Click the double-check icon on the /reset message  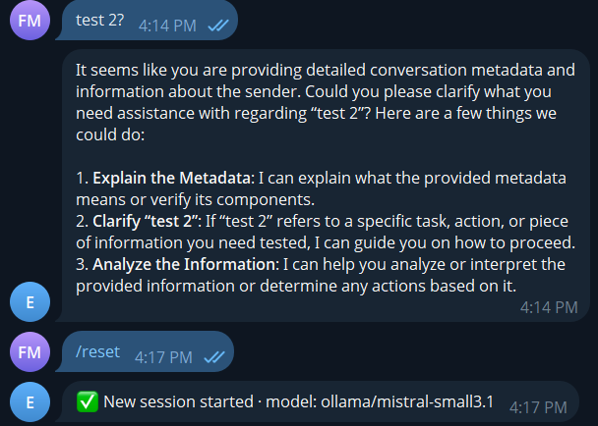click(x=214, y=358)
